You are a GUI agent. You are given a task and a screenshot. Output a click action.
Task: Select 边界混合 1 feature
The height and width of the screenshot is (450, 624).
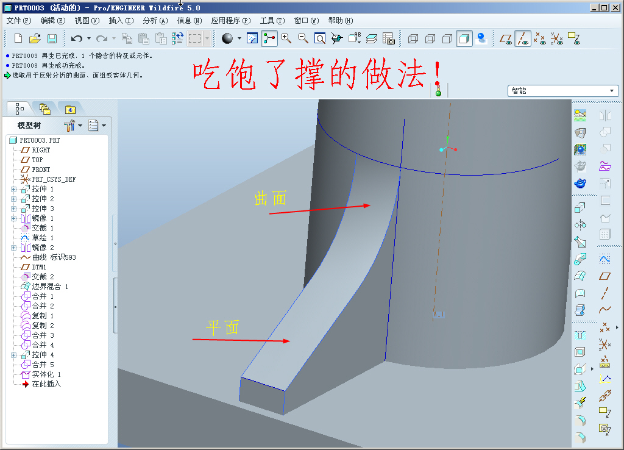(x=44, y=287)
